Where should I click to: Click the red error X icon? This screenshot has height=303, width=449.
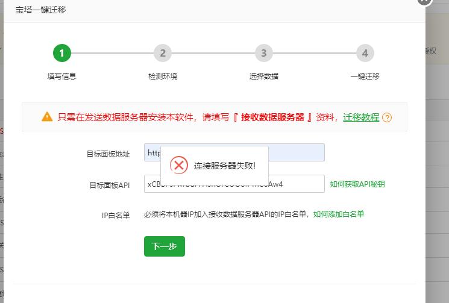tap(179, 165)
